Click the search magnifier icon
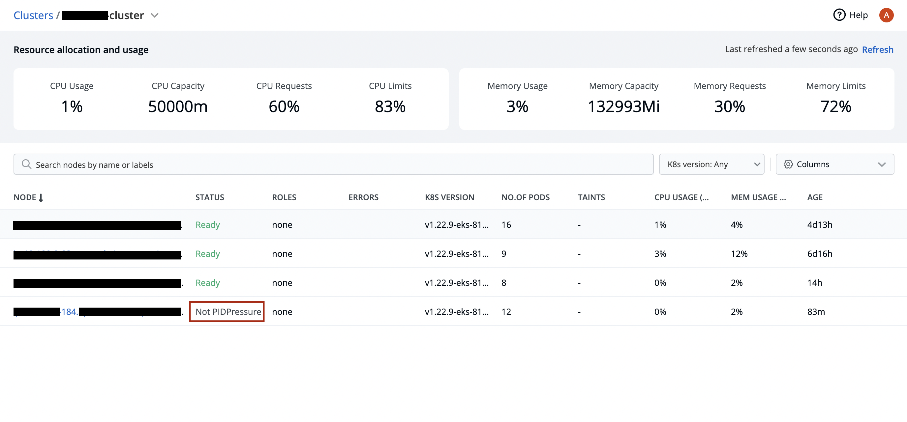The width and height of the screenshot is (907, 422). pos(26,164)
